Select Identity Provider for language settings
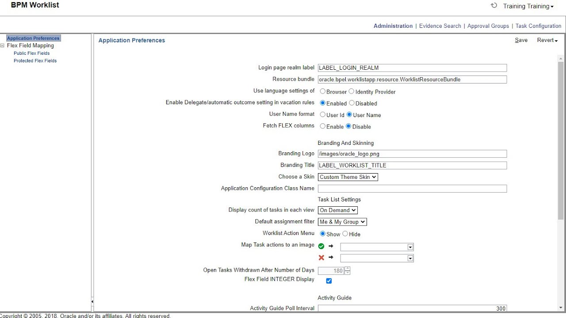The height and width of the screenshot is (318, 566). (352, 91)
